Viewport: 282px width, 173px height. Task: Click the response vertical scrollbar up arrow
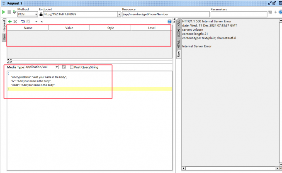click(281, 20)
